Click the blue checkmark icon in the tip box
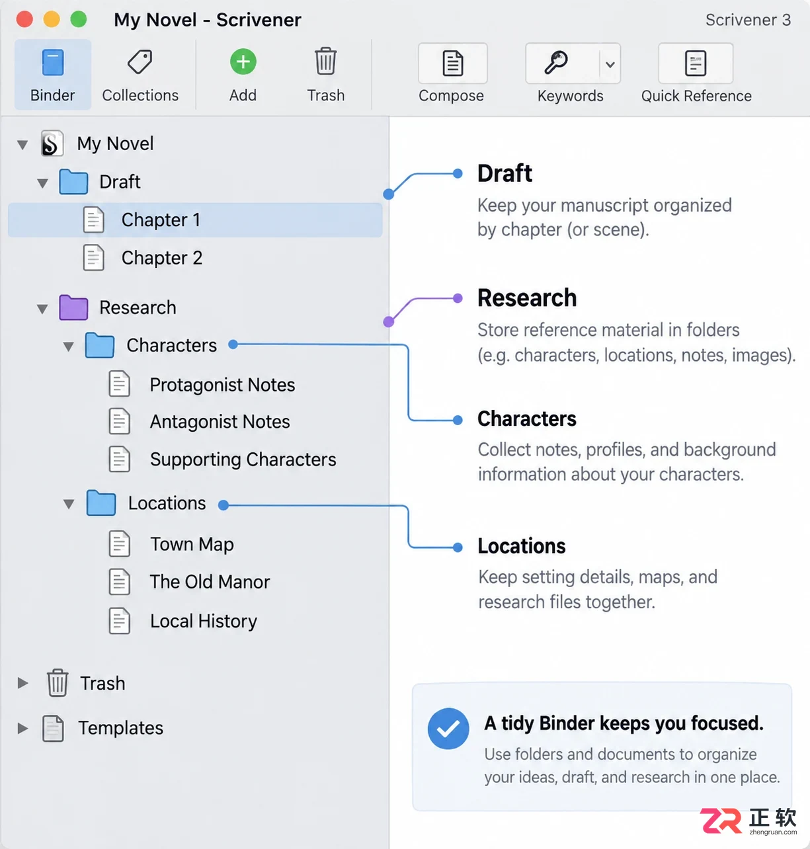Screen dimensions: 810x849 (x=448, y=729)
